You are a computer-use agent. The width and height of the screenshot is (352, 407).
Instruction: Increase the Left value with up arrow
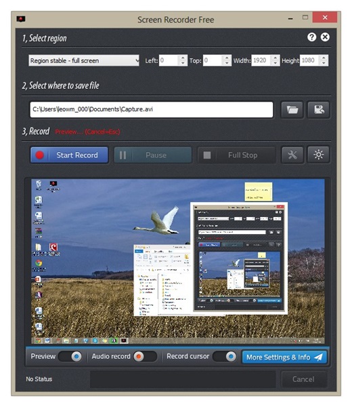(x=183, y=58)
